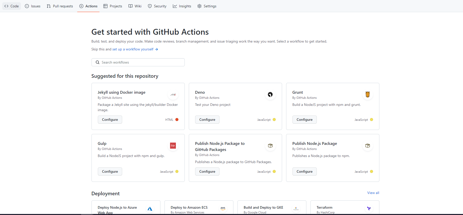Configure Publish to GitHub Packages workflow
This screenshot has width=463, height=215.
pyautogui.click(x=207, y=171)
